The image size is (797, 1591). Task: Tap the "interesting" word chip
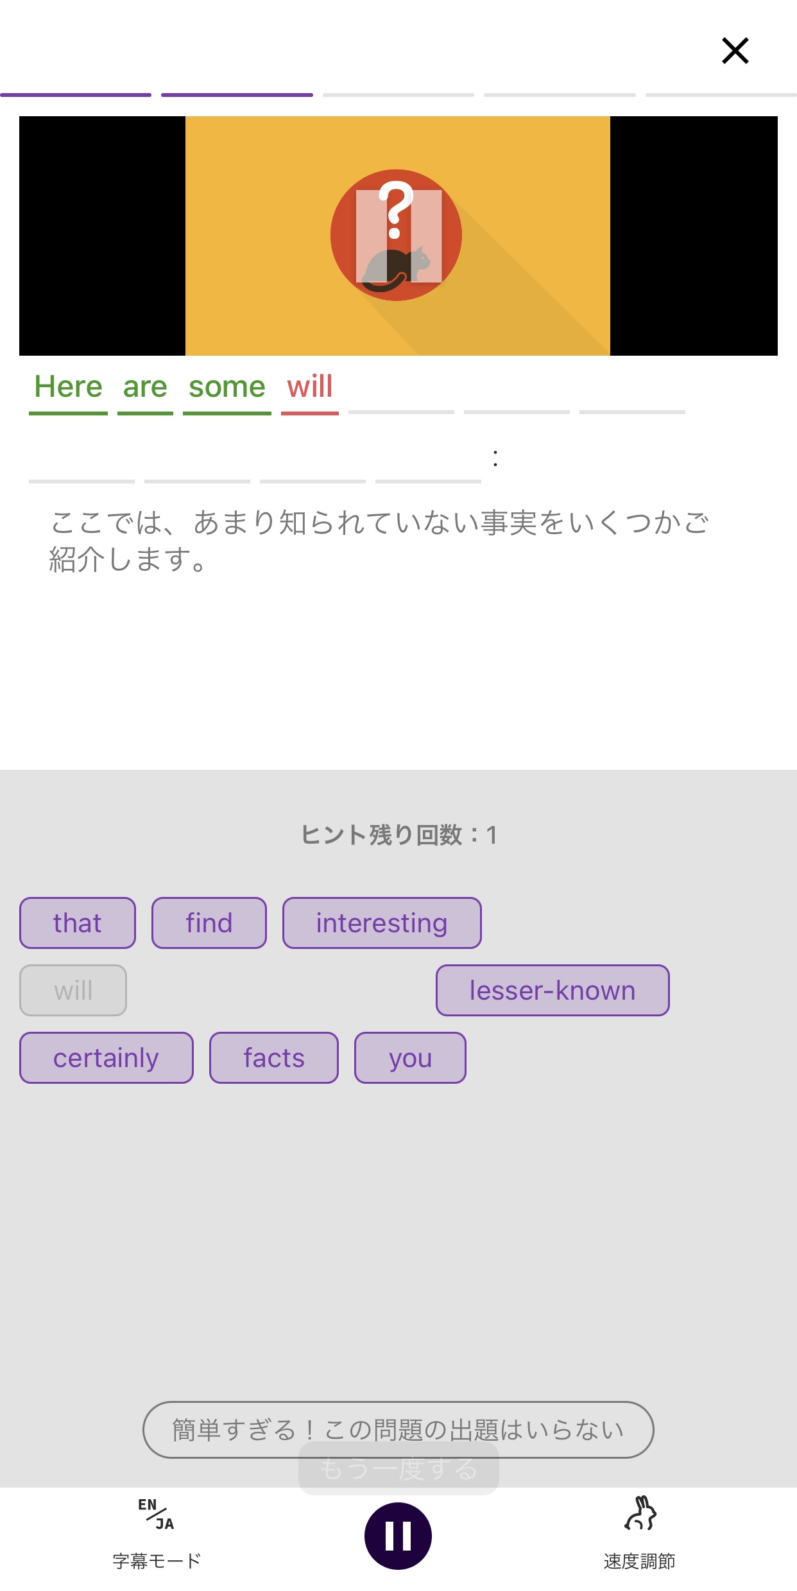(x=382, y=923)
